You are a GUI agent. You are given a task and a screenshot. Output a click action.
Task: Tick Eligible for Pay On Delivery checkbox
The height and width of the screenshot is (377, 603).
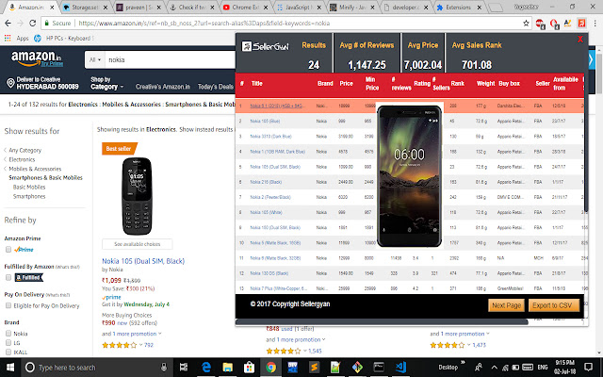click(8, 305)
